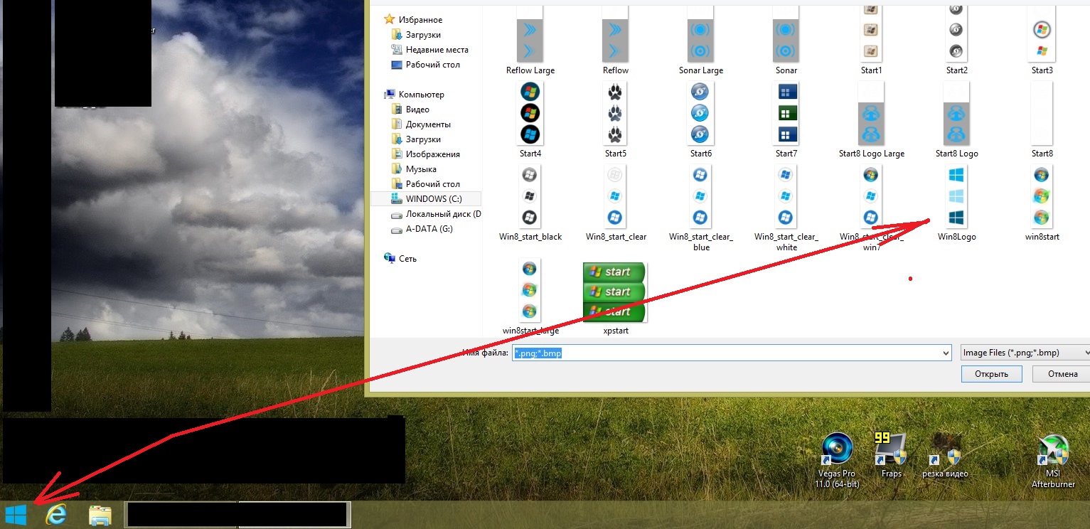The height and width of the screenshot is (529, 1090).
Task: Select the win8start image file
Action: click(1042, 203)
